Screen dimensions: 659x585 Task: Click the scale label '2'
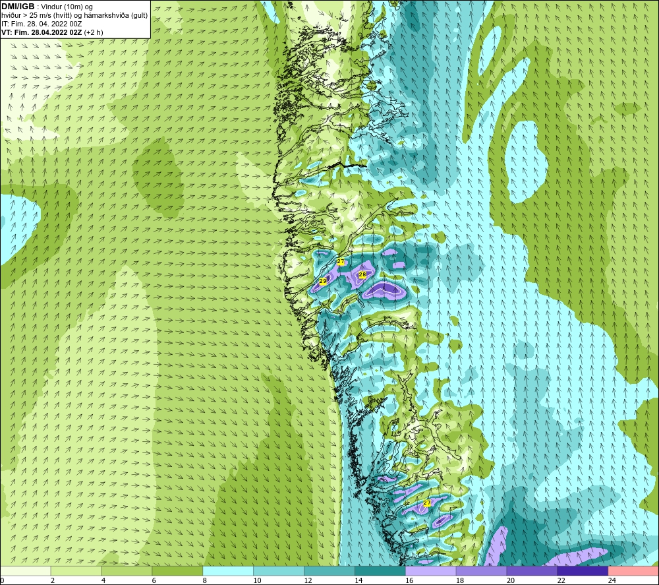pyautogui.click(x=53, y=580)
